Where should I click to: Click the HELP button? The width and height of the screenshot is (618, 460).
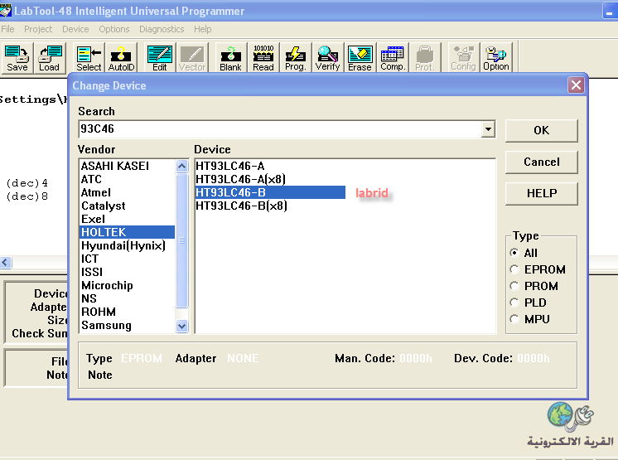pyautogui.click(x=542, y=194)
